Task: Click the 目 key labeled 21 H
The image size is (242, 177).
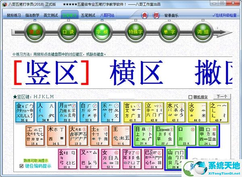Action: pyautogui.click(x=144, y=135)
